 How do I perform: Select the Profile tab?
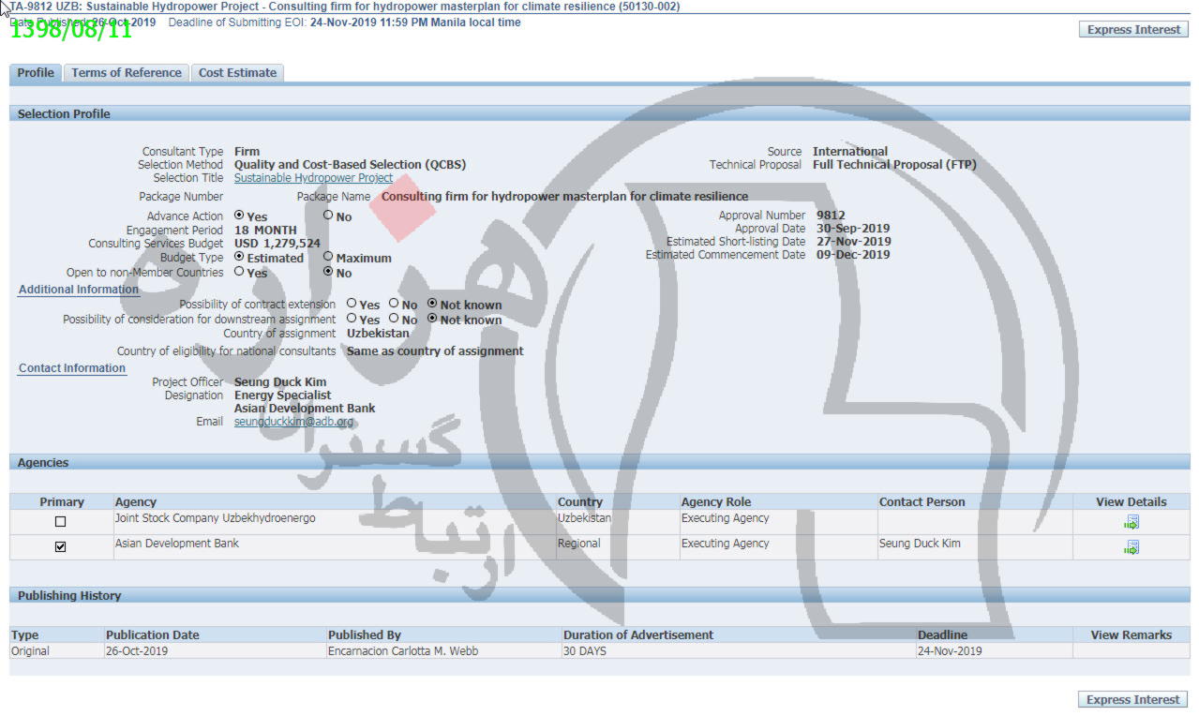36,73
